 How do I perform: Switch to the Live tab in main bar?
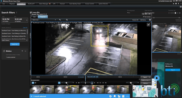tap(4, 4)
